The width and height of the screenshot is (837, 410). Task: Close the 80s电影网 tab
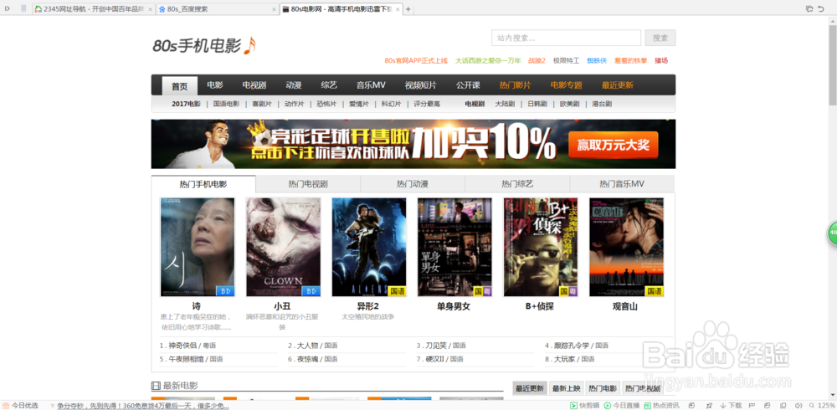pyautogui.click(x=398, y=9)
